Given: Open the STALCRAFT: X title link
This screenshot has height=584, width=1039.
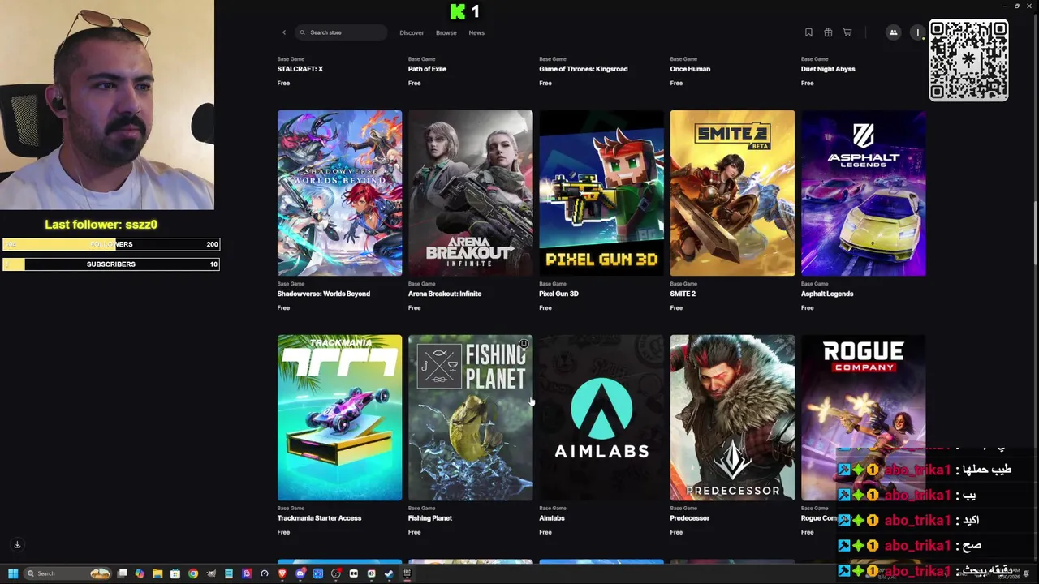Looking at the screenshot, I should coord(300,69).
